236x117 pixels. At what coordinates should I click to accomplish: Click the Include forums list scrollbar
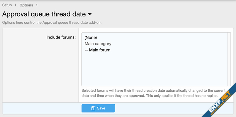click(x=229, y=59)
